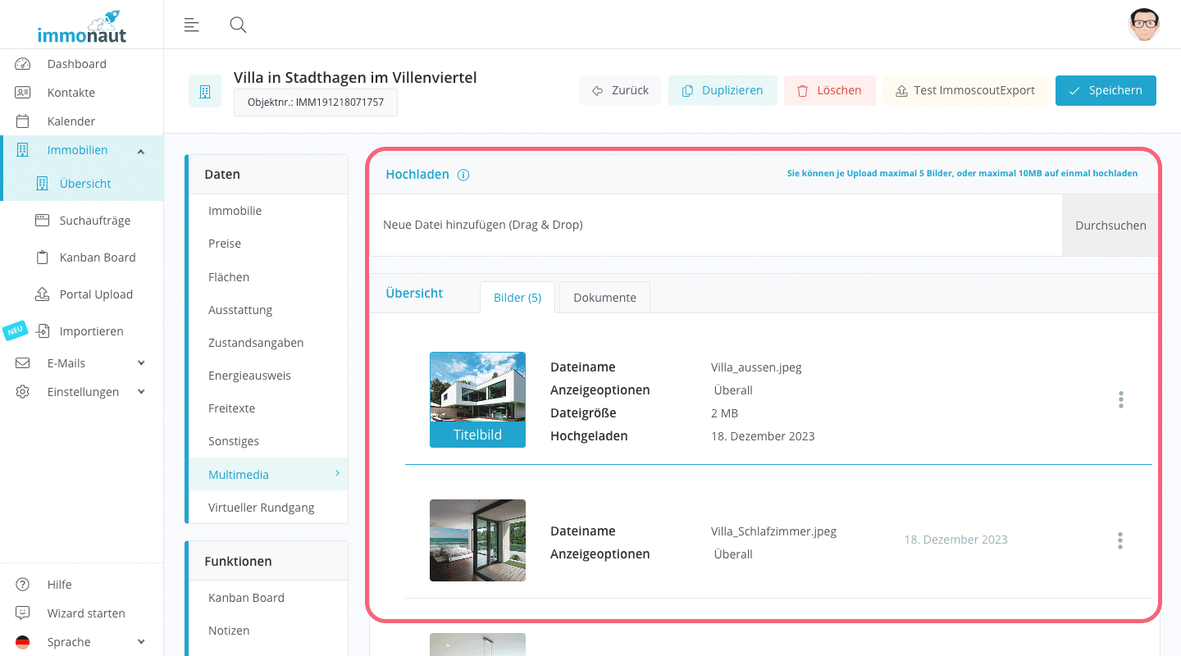This screenshot has width=1181, height=656.
Task: Select the Kalender icon in the sidebar
Action: 21,121
